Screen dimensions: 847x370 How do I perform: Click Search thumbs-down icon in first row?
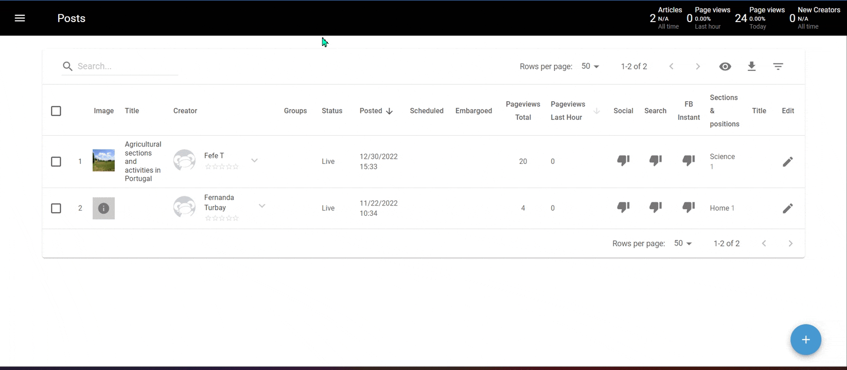tap(655, 161)
